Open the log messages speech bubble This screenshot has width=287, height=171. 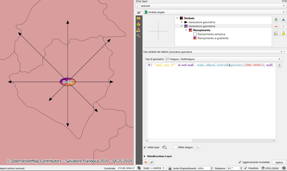(284, 168)
